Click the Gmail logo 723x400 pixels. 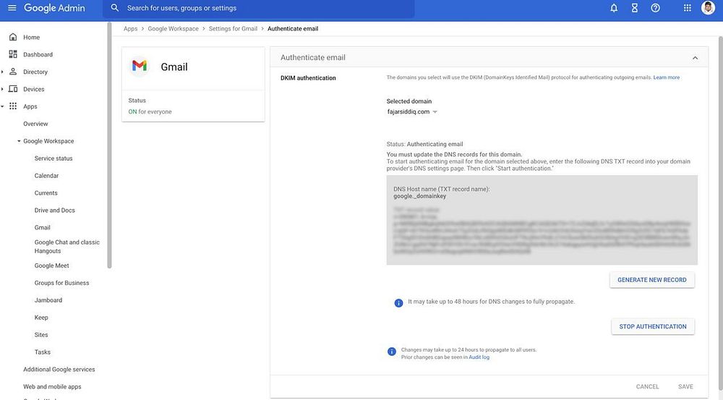[140, 66]
